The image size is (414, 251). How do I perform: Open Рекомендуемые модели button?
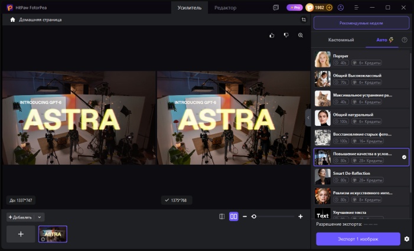coord(361,23)
